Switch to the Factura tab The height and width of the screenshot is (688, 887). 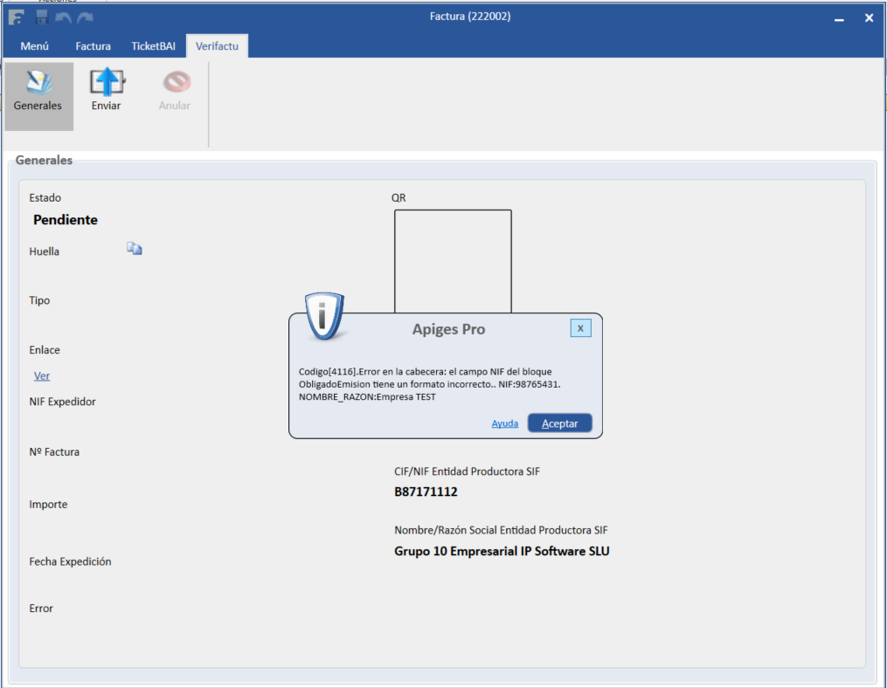coord(94,46)
